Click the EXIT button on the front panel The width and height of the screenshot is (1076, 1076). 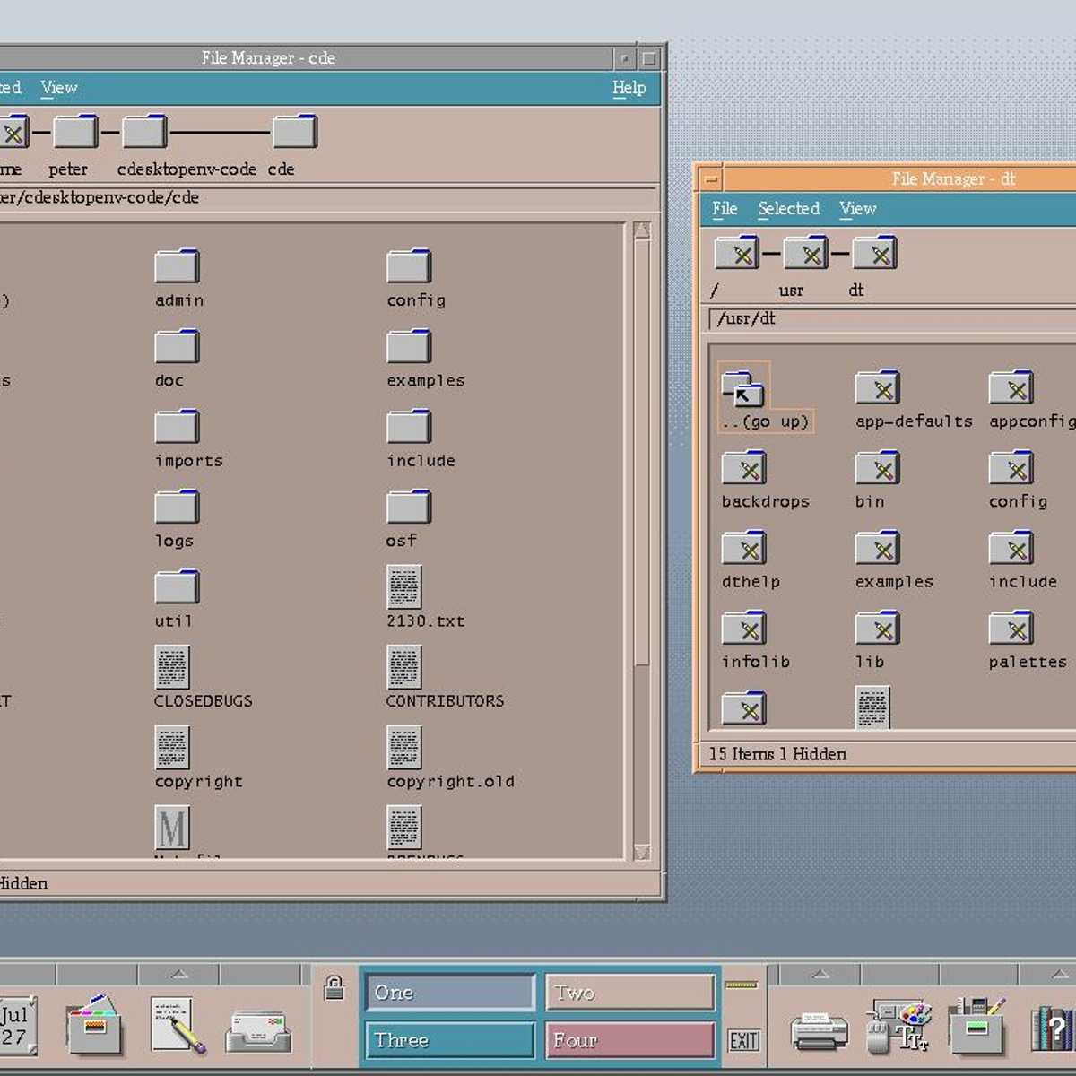(744, 1040)
